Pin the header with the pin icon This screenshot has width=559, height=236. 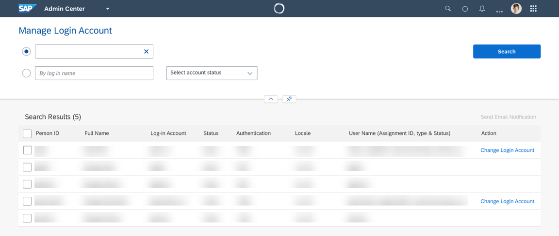[289, 99]
